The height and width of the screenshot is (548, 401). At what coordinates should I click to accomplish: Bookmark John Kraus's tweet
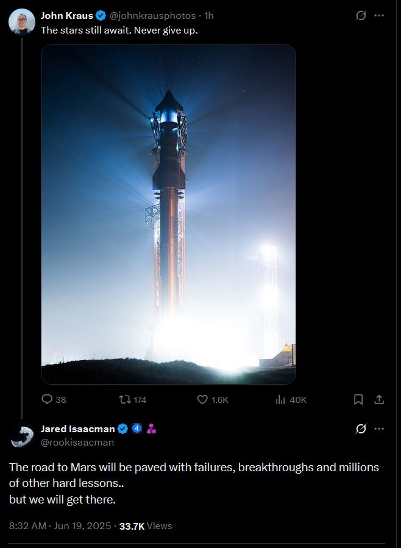(x=358, y=399)
